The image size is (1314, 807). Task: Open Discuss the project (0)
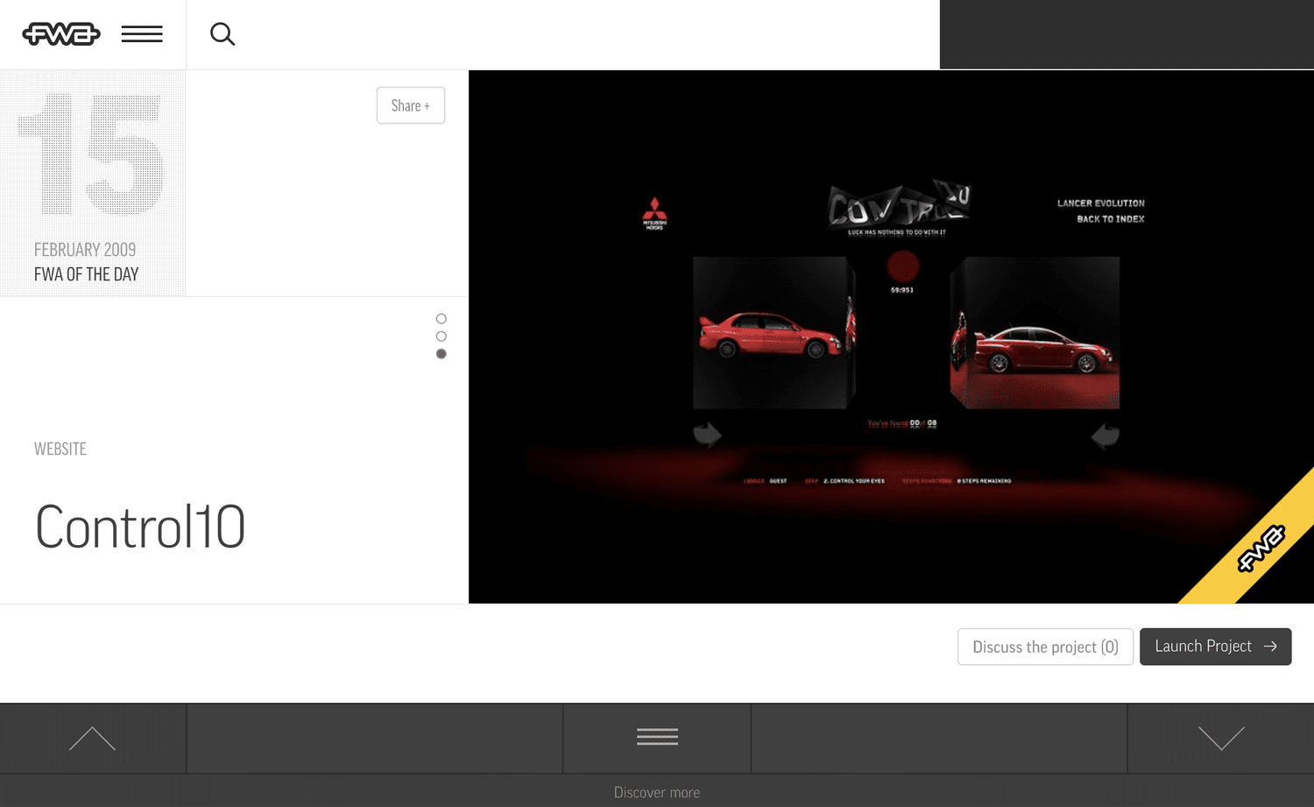(1045, 647)
